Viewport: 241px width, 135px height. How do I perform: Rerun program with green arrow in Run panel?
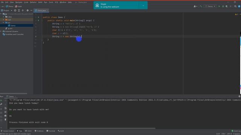[1, 100]
